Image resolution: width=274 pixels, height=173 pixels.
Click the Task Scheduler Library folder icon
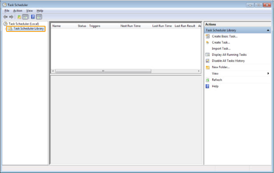point(10,28)
